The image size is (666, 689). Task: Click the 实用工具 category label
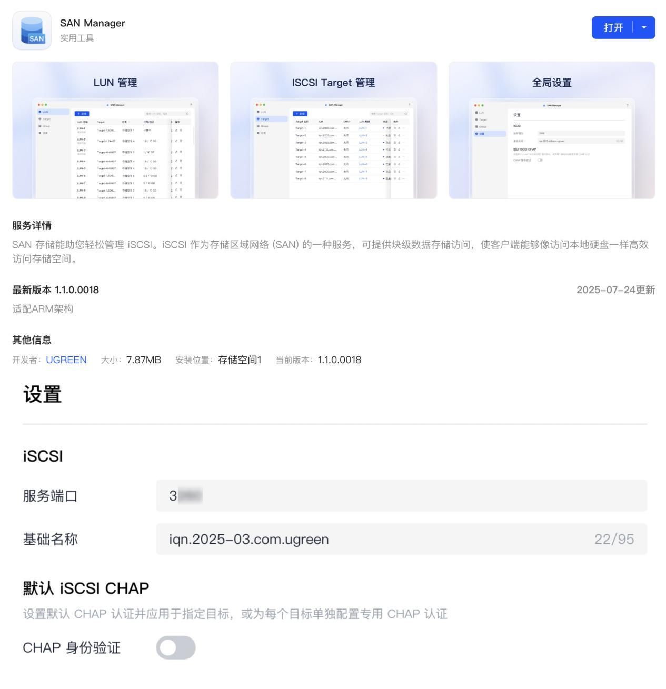pos(77,38)
